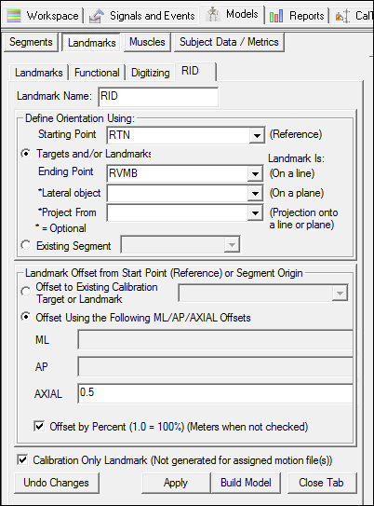Image resolution: width=374 pixels, height=506 pixels.
Task: Open the Project From dropdown
Action: click(x=255, y=213)
